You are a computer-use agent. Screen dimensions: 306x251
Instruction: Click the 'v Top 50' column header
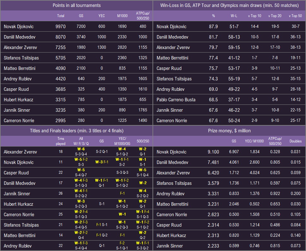[296, 16]
